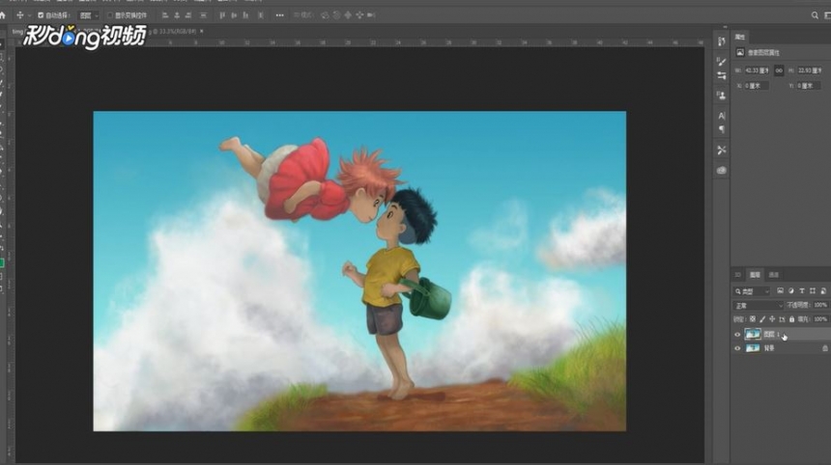Switch to the 3D panel tab
Viewport: 831px width, 465px height.
point(737,275)
